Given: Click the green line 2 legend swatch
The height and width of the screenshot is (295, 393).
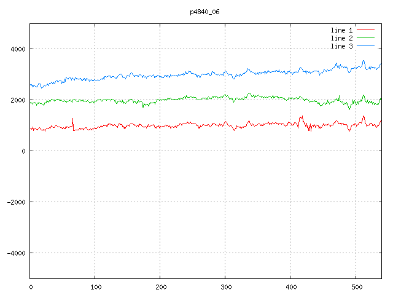Looking at the screenshot, I should click(365, 38).
